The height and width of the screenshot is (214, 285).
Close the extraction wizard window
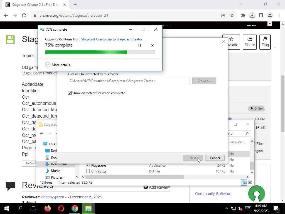click(223, 42)
